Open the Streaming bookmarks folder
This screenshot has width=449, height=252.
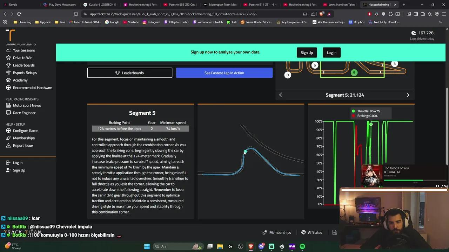coord(22,22)
